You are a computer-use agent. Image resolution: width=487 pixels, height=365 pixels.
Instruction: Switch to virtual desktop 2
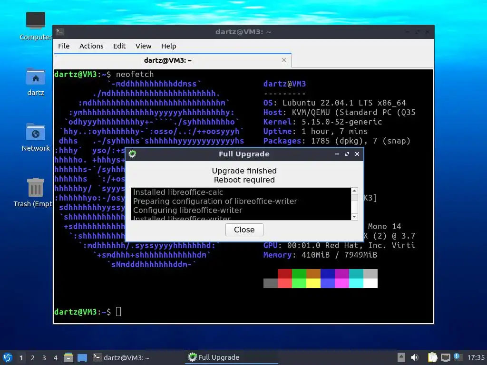33,358
